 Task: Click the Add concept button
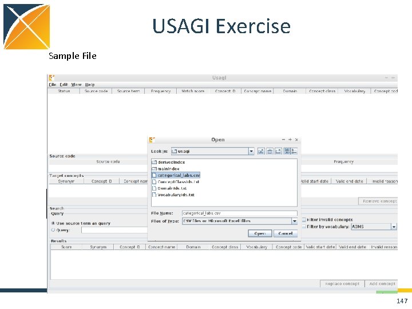(381, 284)
